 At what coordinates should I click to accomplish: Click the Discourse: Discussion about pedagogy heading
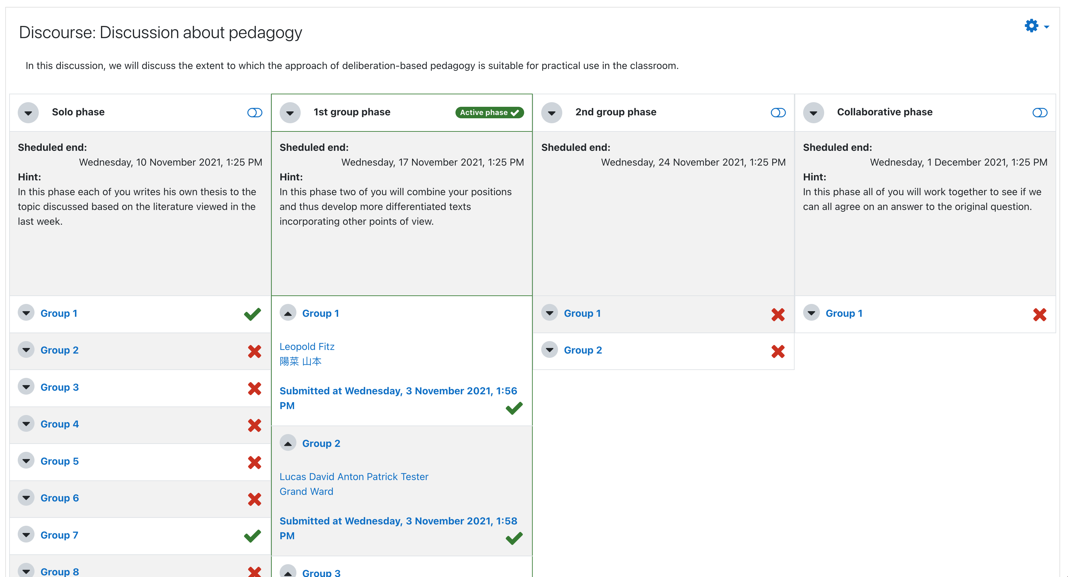click(160, 33)
